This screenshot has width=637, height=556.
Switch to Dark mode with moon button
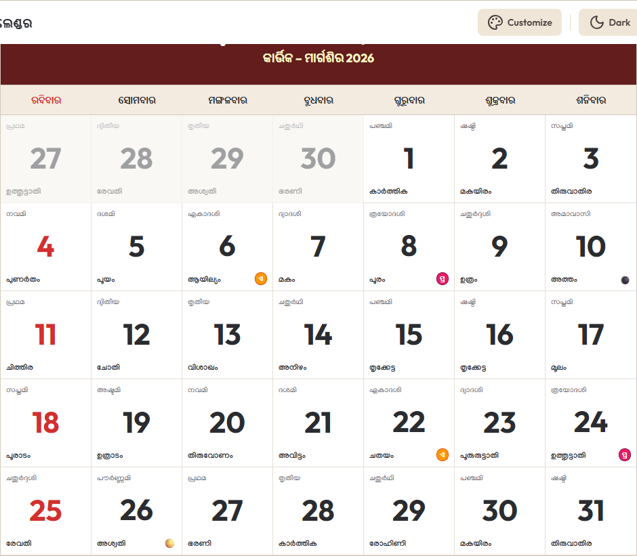609,22
